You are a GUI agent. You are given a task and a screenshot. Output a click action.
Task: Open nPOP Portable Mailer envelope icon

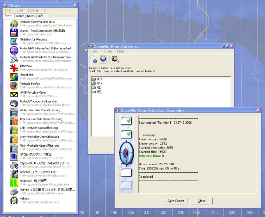(x=14, y=94)
